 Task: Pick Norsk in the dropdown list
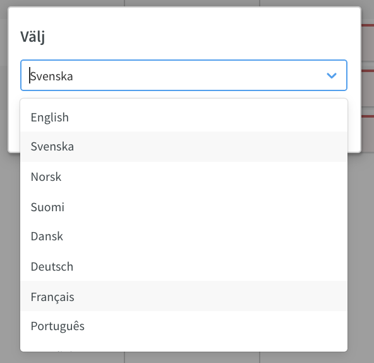point(184,176)
